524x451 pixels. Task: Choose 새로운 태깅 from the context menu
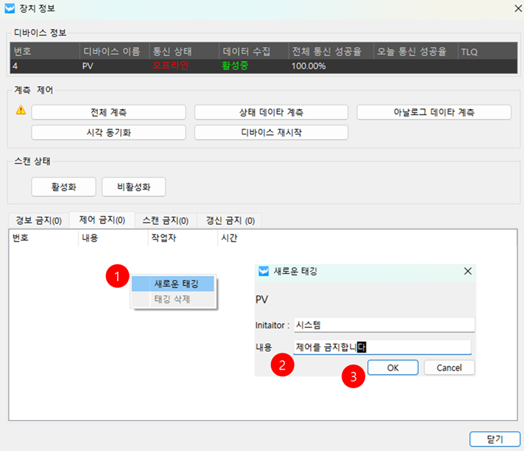point(176,284)
